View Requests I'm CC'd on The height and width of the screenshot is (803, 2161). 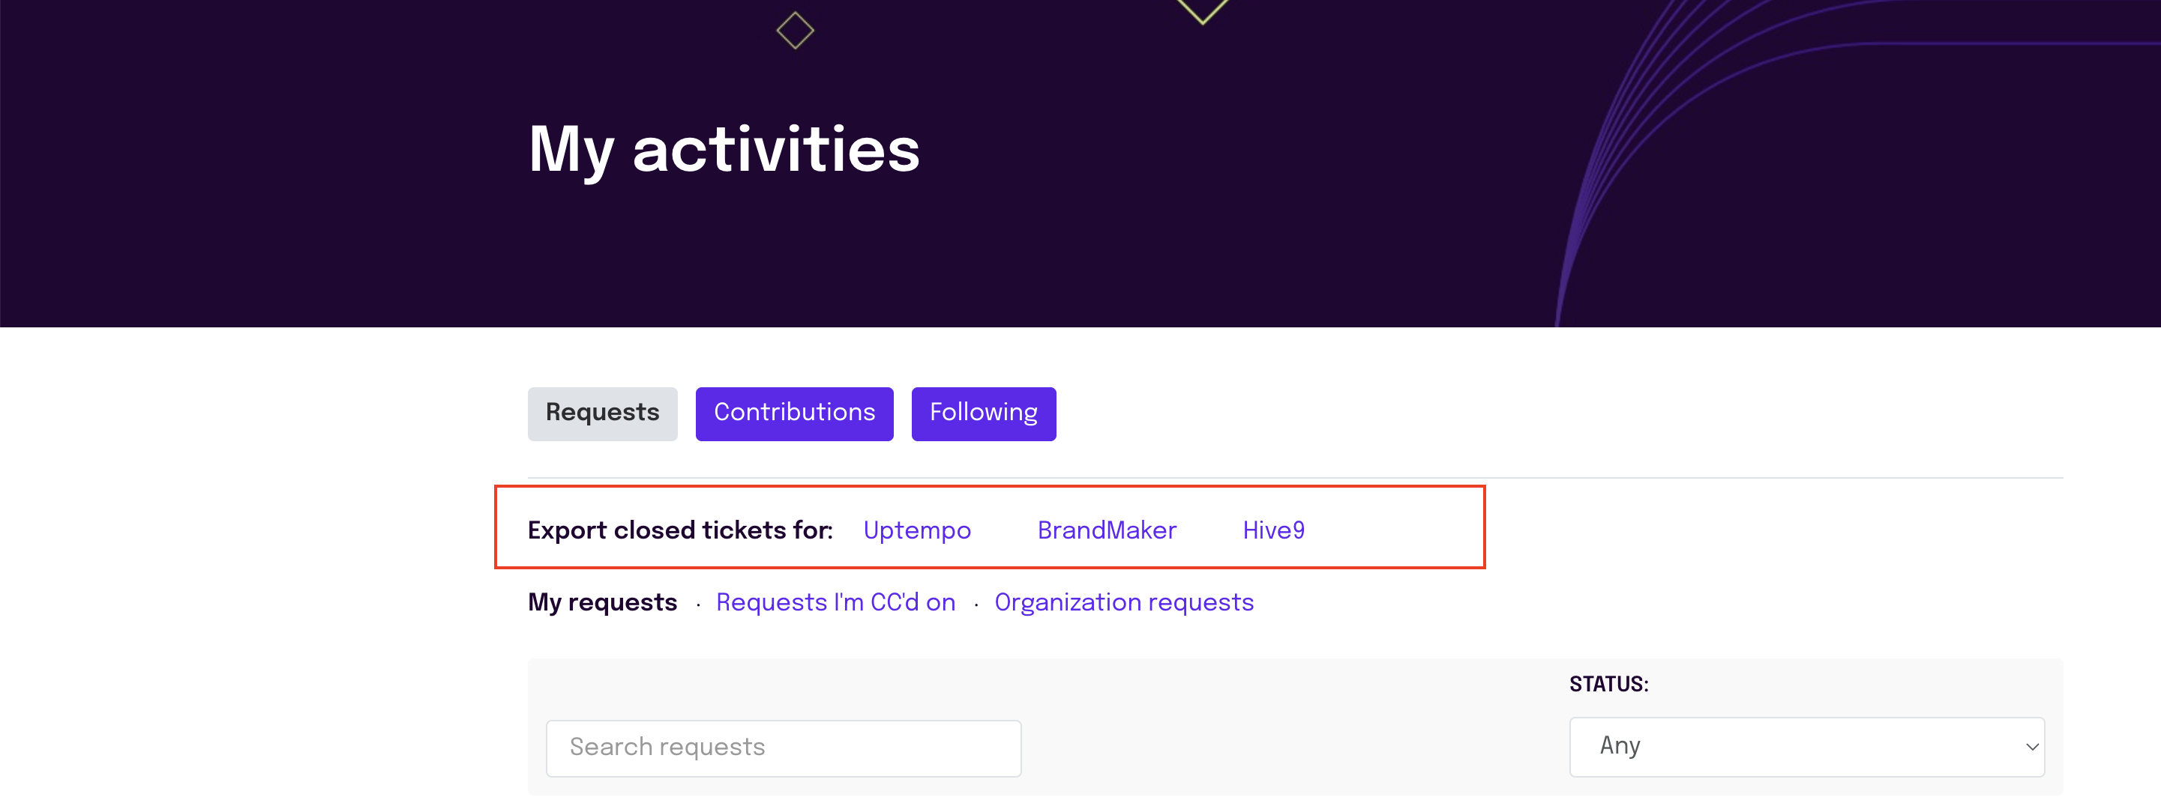(835, 602)
